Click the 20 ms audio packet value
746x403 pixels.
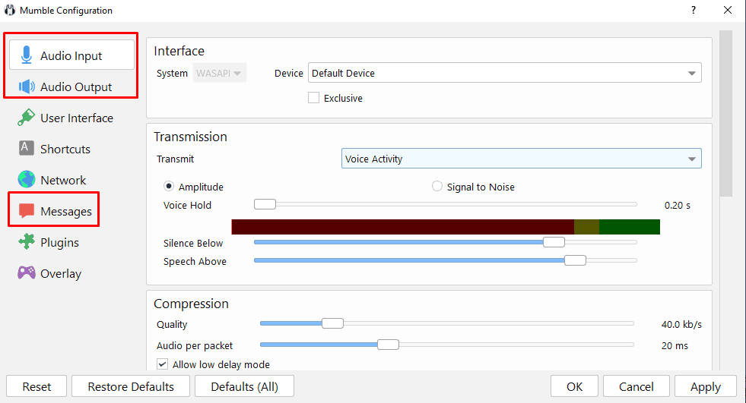[x=675, y=345]
